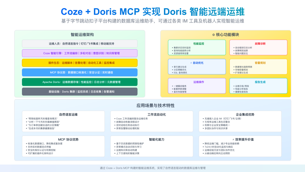Click the bullet 备份恢复管理
The width and height of the screenshot is (305, 172).
click(180, 92)
